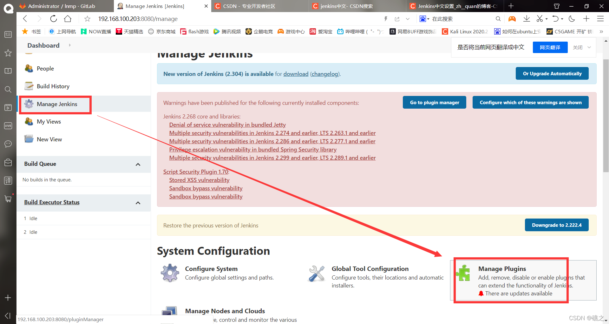Bookmark this page with the star icon
609x324 pixels.
click(87, 19)
